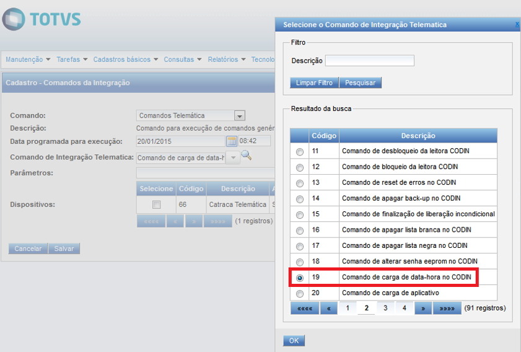Viewport: 521px width, 352px height.
Task: Click the Salvar button
Action: (x=64, y=249)
